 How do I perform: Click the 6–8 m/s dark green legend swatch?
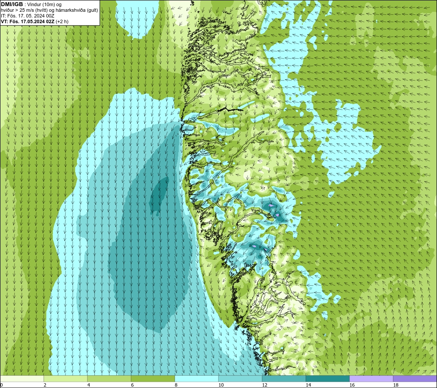[153, 379]
